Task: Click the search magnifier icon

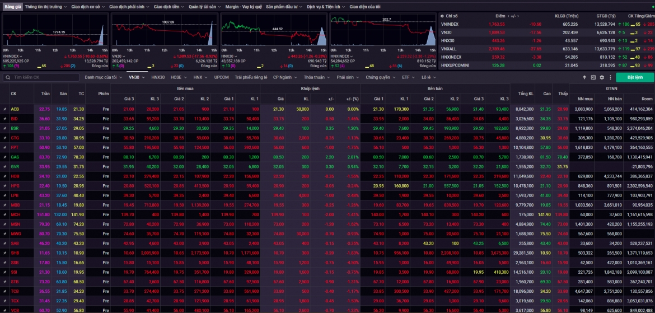Action: pyautogui.click(x=7, y=77)
